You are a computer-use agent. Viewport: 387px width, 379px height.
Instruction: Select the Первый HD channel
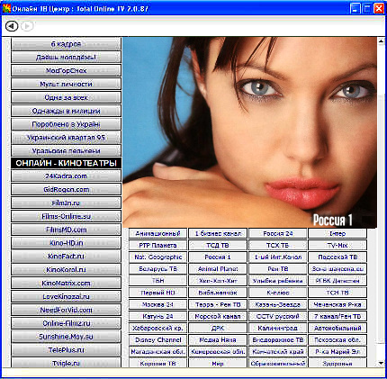[x=157, y=293]
